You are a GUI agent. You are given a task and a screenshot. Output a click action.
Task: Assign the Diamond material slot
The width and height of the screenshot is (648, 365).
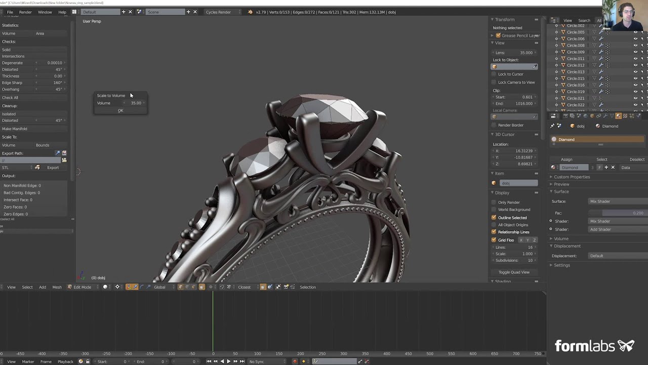(x=566, y=159)
